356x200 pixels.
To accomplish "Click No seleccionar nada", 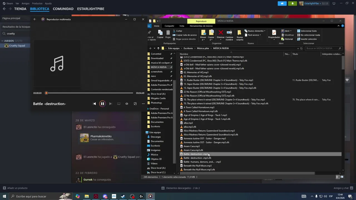I will coord(308,35).
